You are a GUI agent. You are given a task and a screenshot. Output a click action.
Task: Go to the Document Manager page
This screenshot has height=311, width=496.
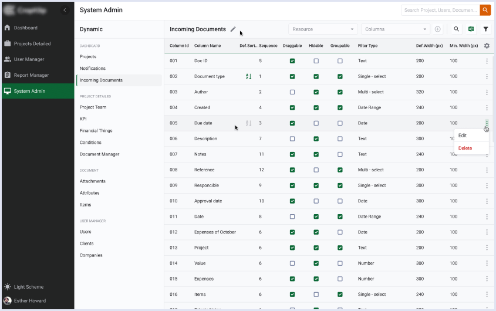(x=100, y=154)
